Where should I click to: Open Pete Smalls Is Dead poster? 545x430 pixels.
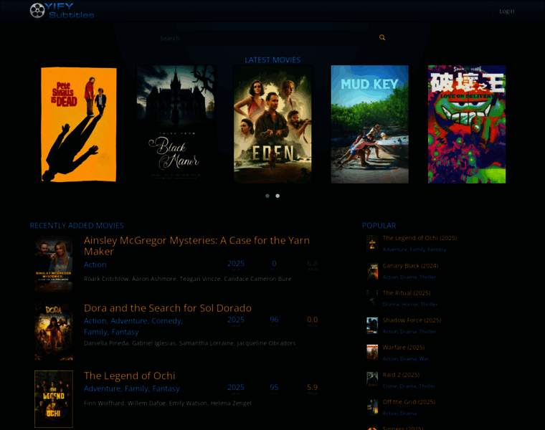79,125
